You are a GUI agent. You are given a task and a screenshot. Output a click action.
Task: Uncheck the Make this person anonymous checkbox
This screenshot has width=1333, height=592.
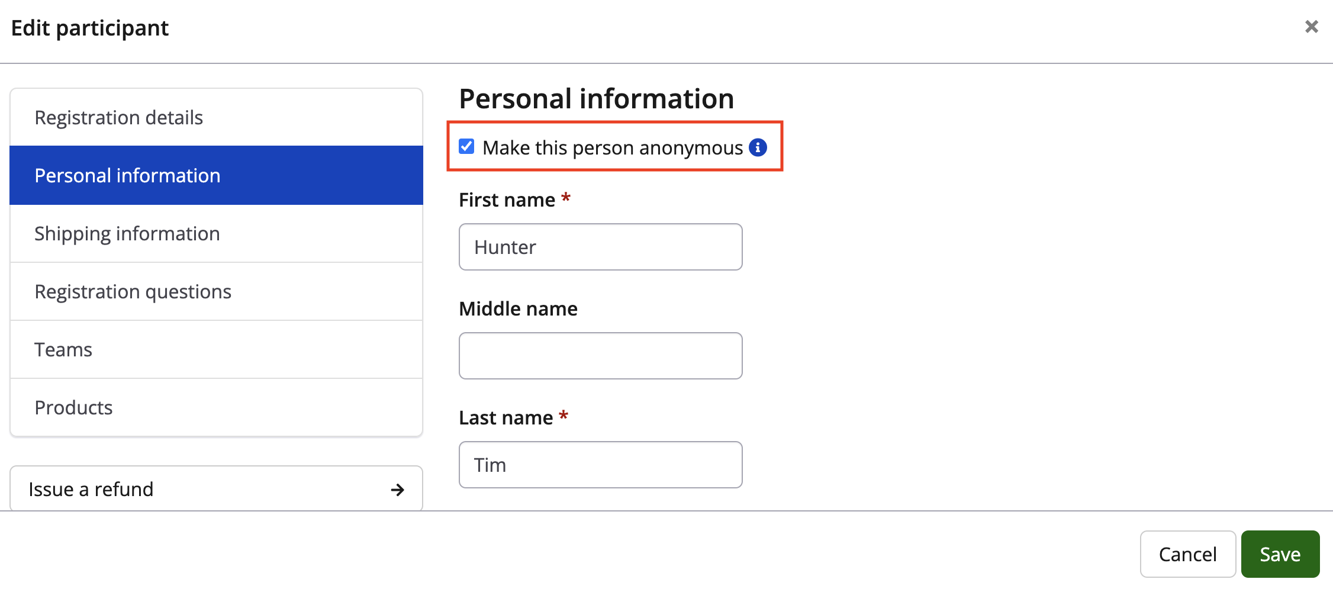pyautogui.click(x=466, y=147)
